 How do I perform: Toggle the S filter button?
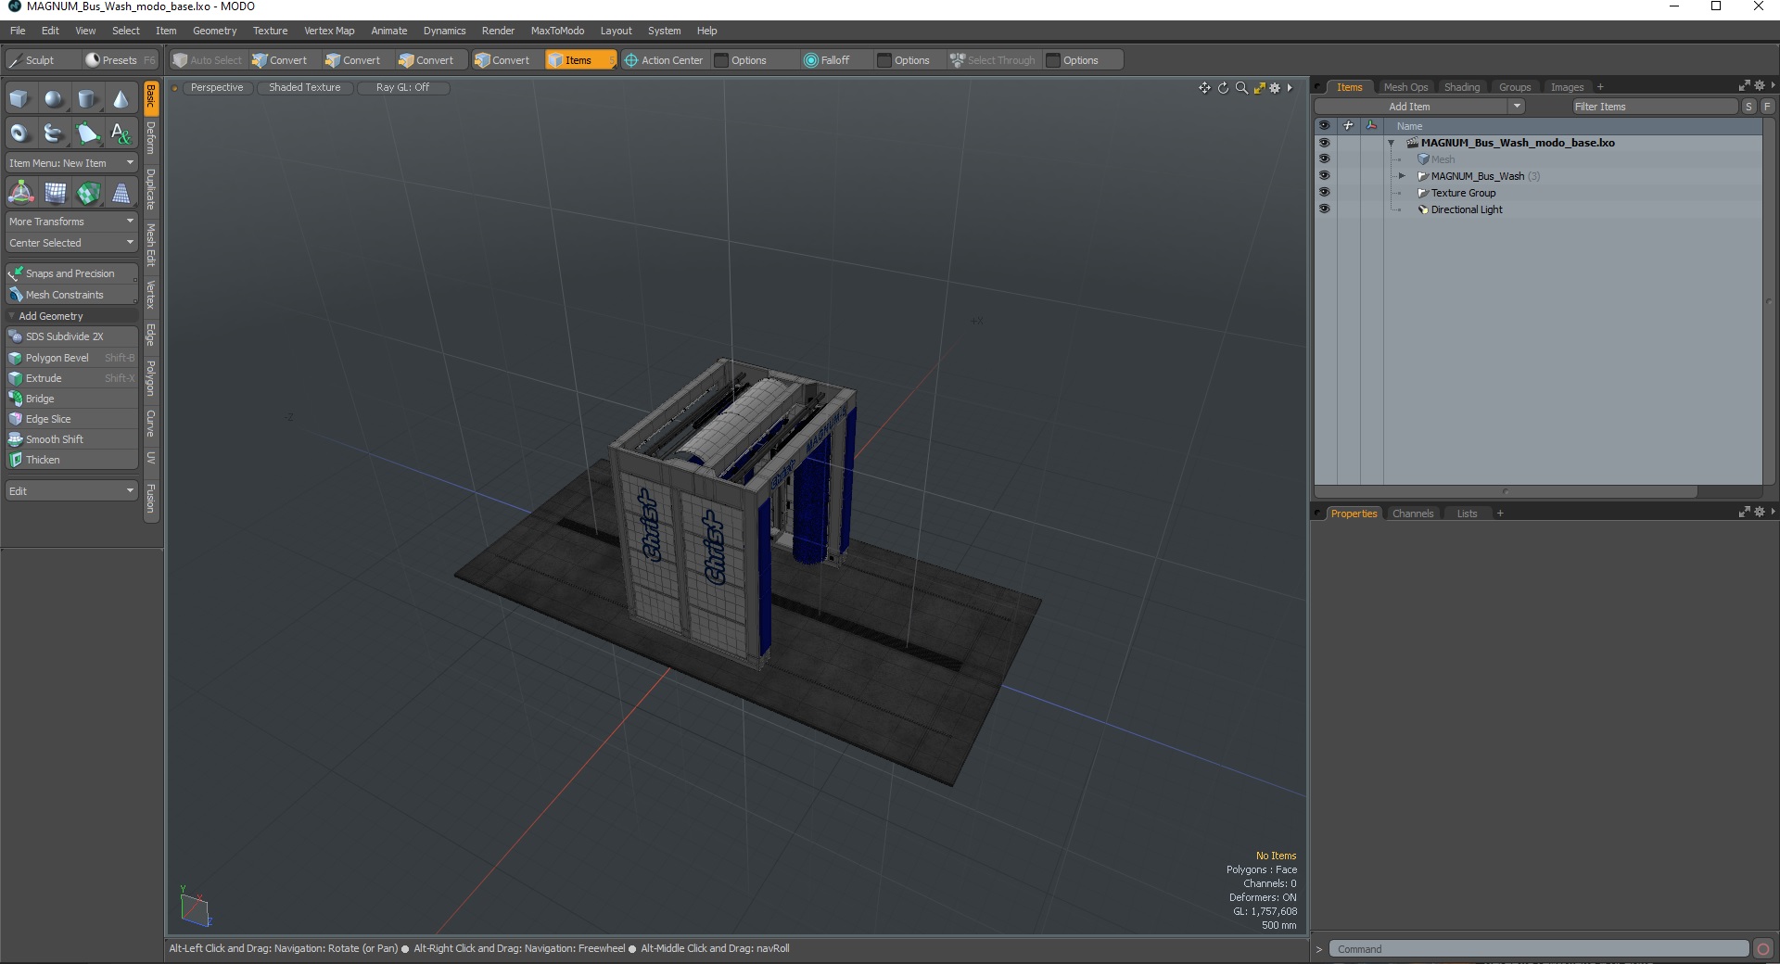[1748, 107]
